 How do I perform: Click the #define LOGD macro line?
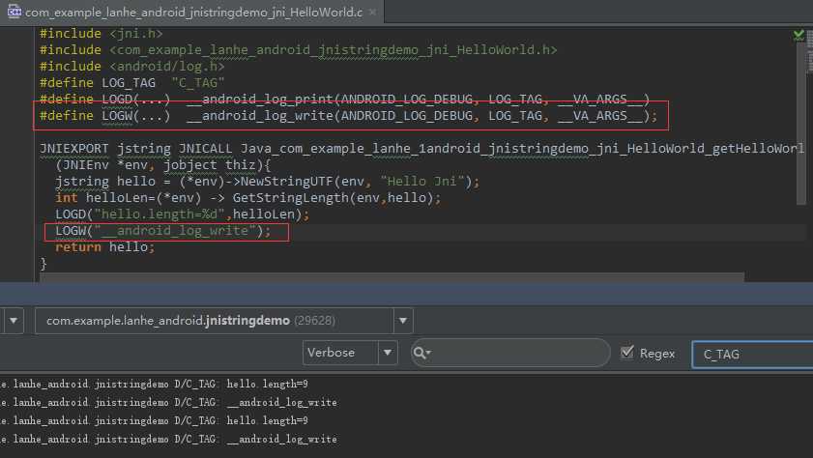[345, 99]
